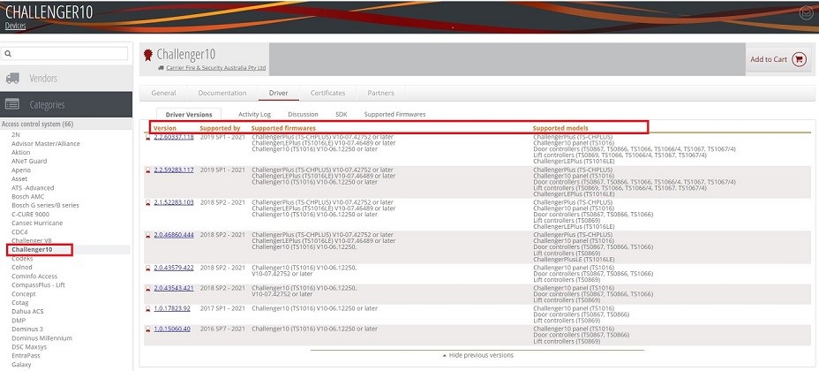Select C-CURE 9000 in the list
Screen dimensions: 819x371
coord(30,215)
